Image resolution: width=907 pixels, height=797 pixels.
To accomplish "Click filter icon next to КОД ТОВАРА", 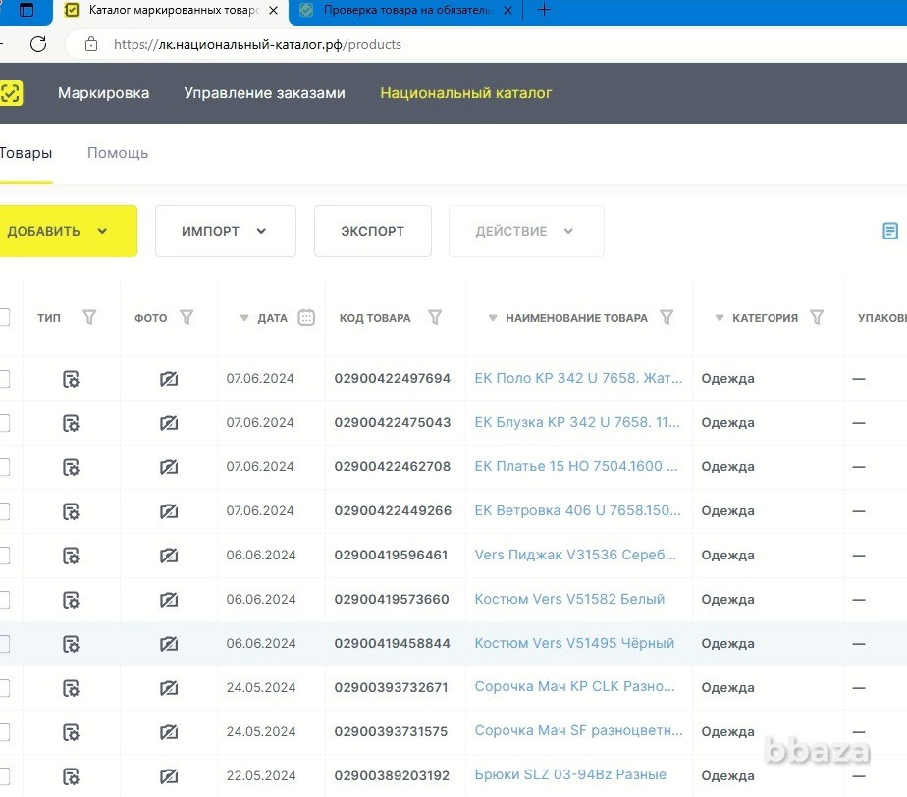I will [x=435, y=317].
